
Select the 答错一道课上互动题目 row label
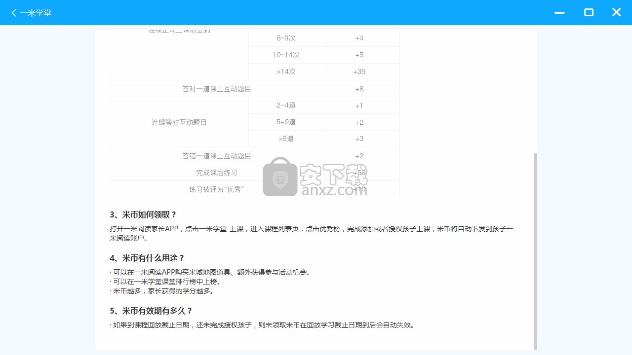217,156
